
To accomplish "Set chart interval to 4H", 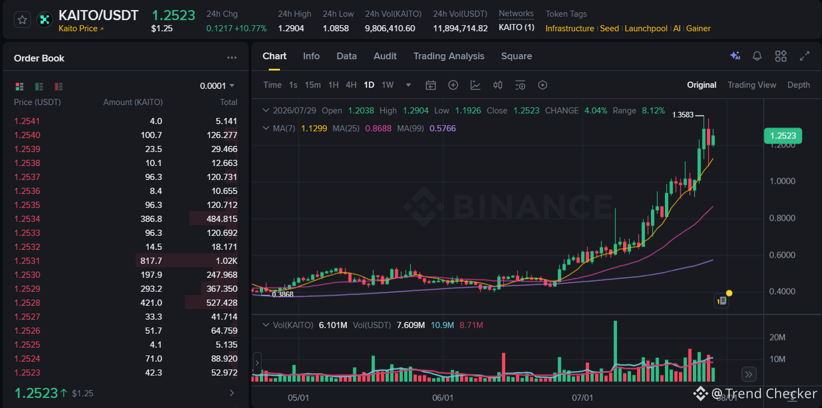I will (x=351, y=85).
